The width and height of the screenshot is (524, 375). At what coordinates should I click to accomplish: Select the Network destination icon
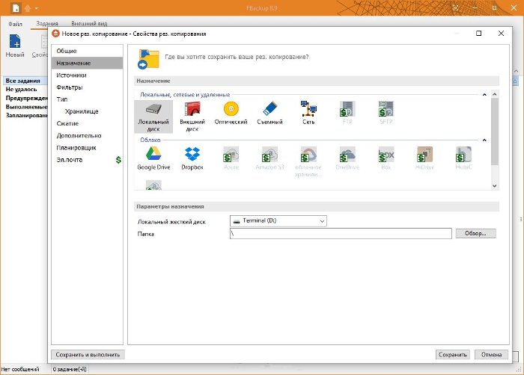[308, 113]
